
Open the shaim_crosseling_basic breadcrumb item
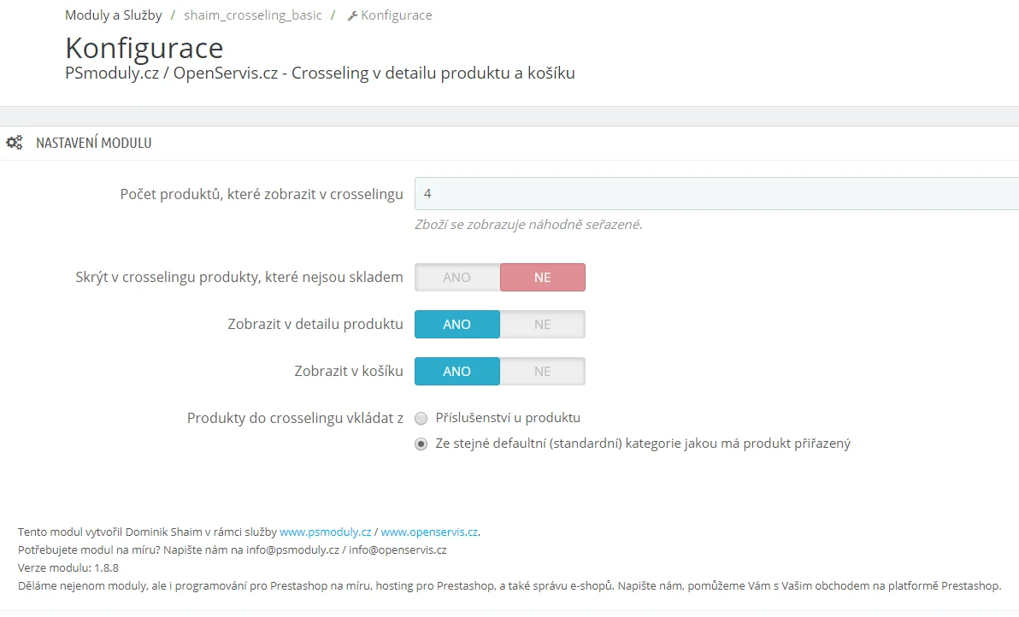[x=252, y=15]
